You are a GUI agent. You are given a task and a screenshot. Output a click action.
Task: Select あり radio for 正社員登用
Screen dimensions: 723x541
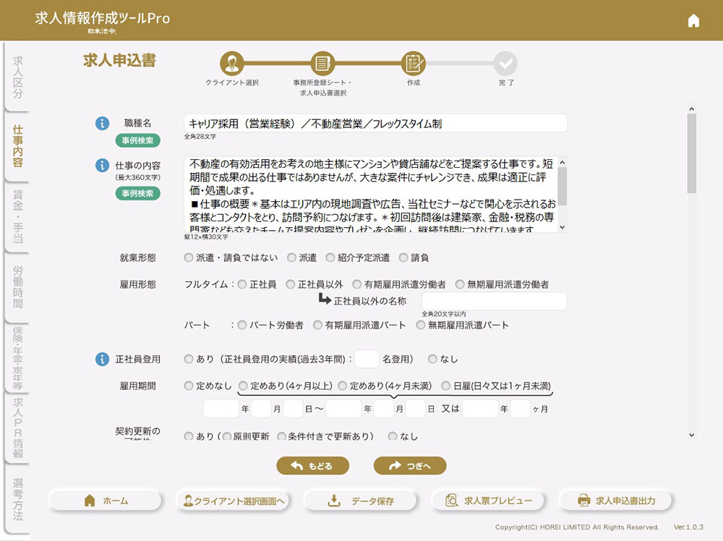(x=188, y=358)
